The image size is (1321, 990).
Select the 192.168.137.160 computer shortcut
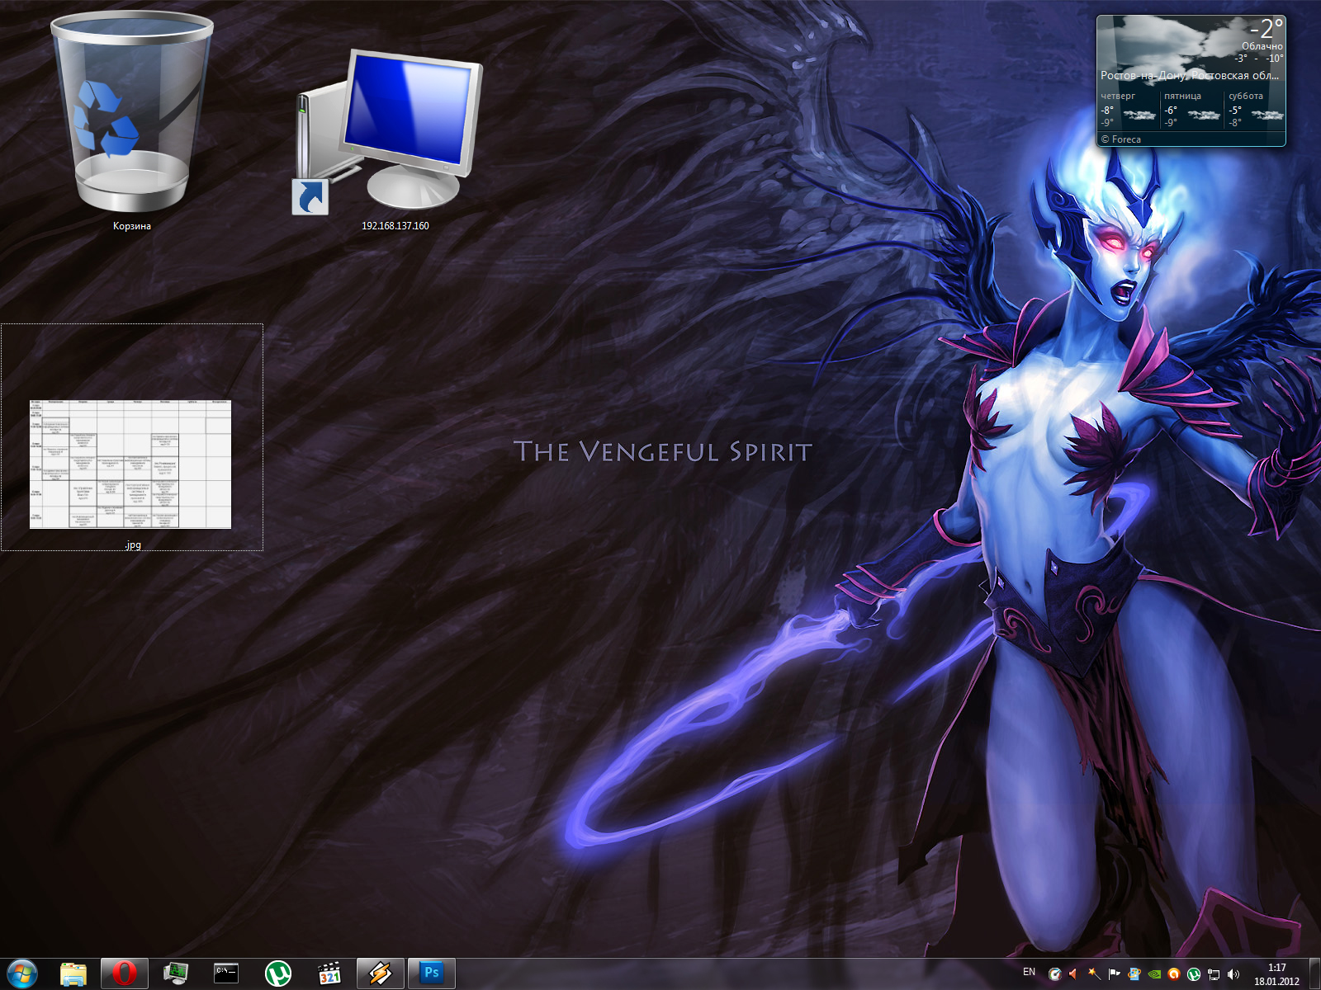pyautogui.click(x=386, y=130)
